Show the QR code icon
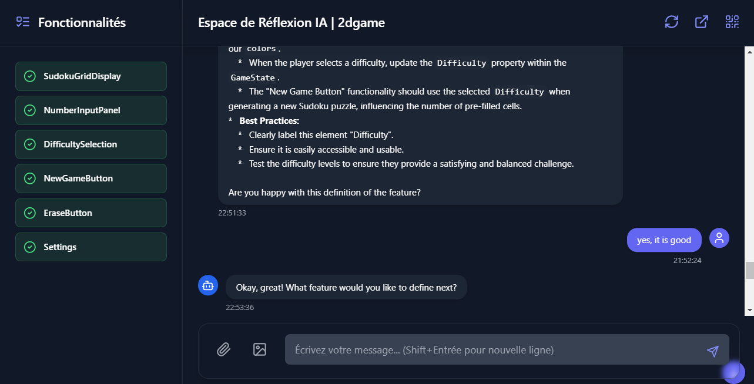Screen dimensions: 754x384 tap(732, 22)
